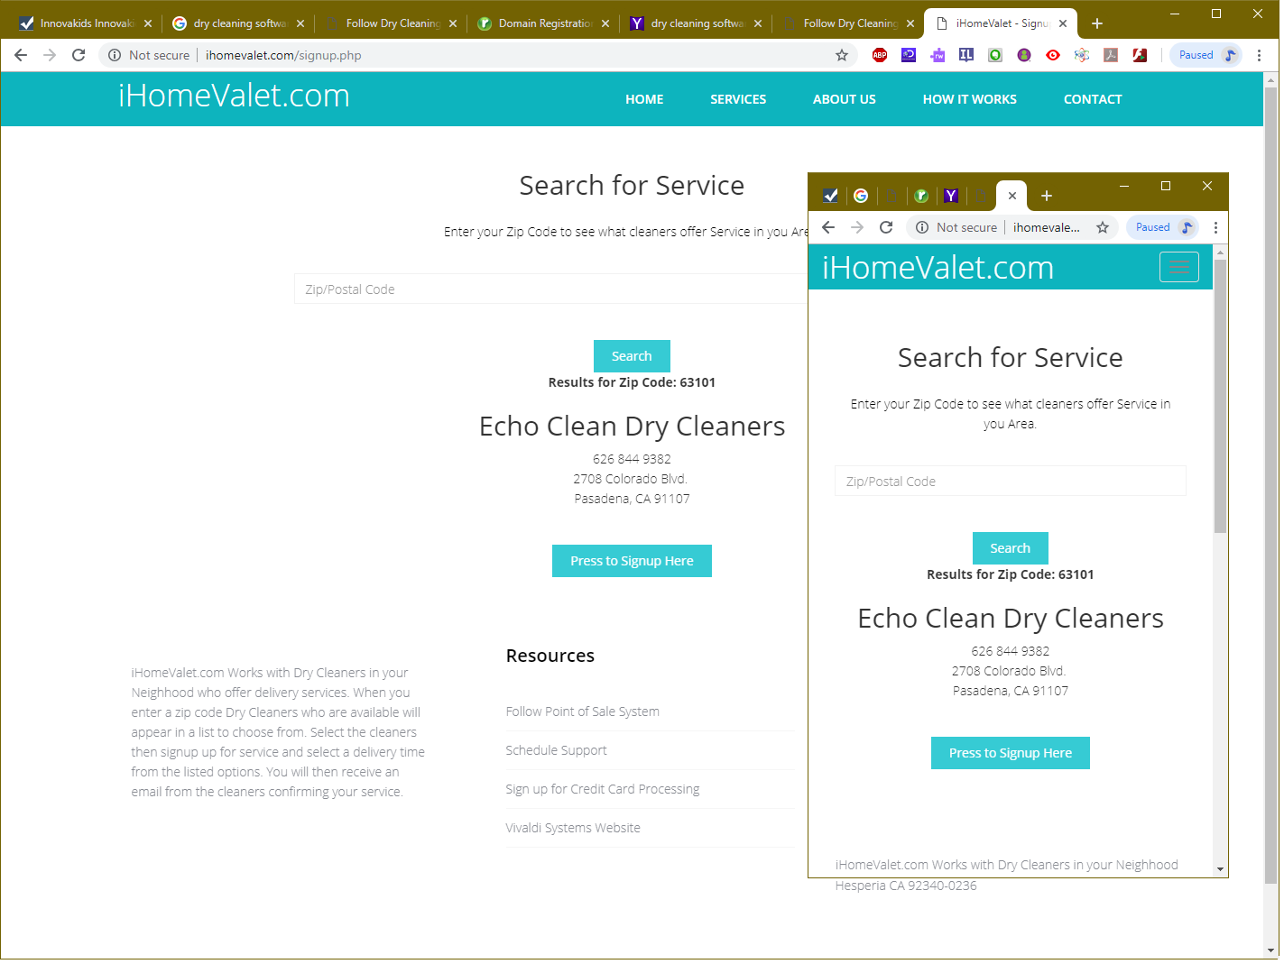Viewport: 1284px width, 964px height.
Task: Click the 'IL' extension icon in main toolbar
Action: click(966, 55)
